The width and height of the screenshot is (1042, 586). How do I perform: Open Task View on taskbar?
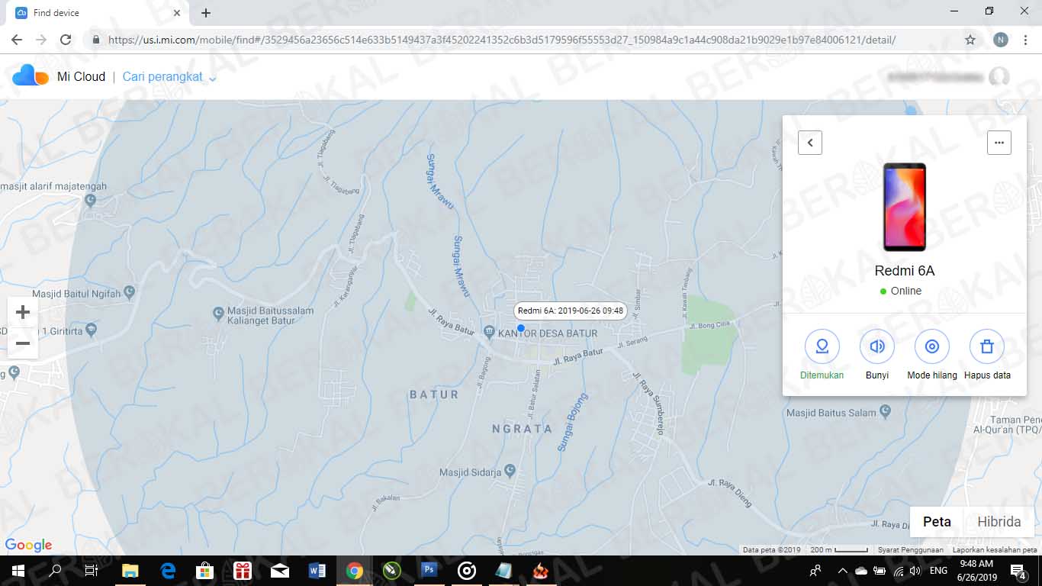coord(91,571)
